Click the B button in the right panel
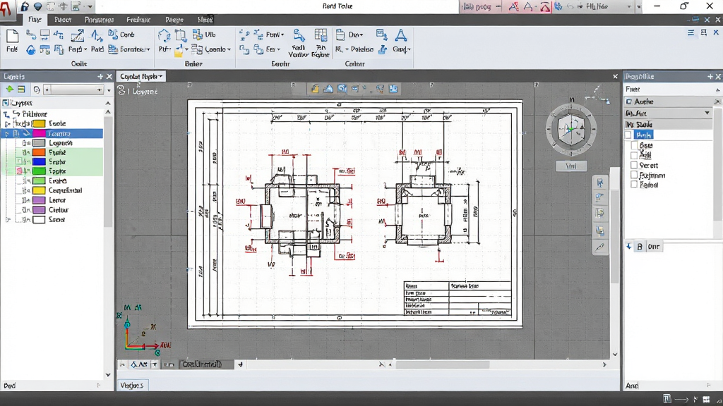723x406 pixels. coord(640,247)
